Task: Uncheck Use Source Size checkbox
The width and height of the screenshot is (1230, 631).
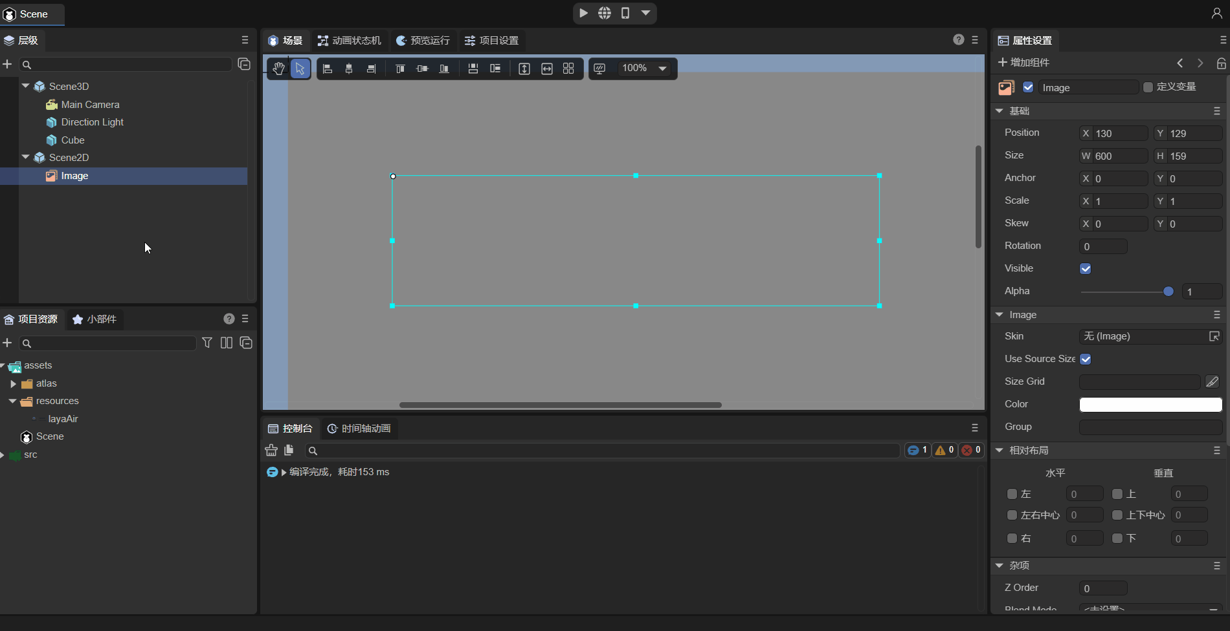Action: tap(1086, 359)
